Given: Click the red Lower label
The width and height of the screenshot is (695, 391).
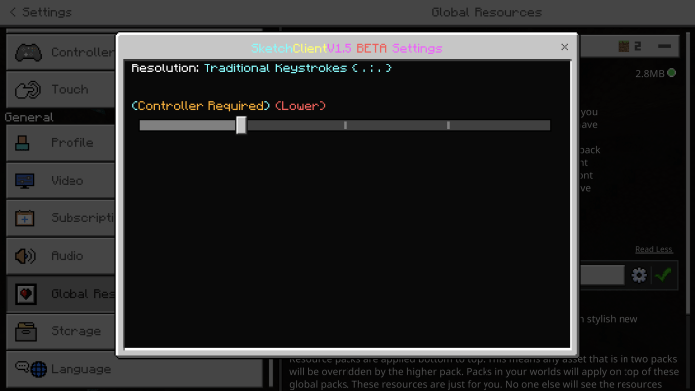Looking at the screenshot, I should coord(300,106).
